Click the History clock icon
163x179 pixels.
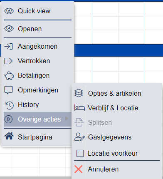click(x=9, y=105)
